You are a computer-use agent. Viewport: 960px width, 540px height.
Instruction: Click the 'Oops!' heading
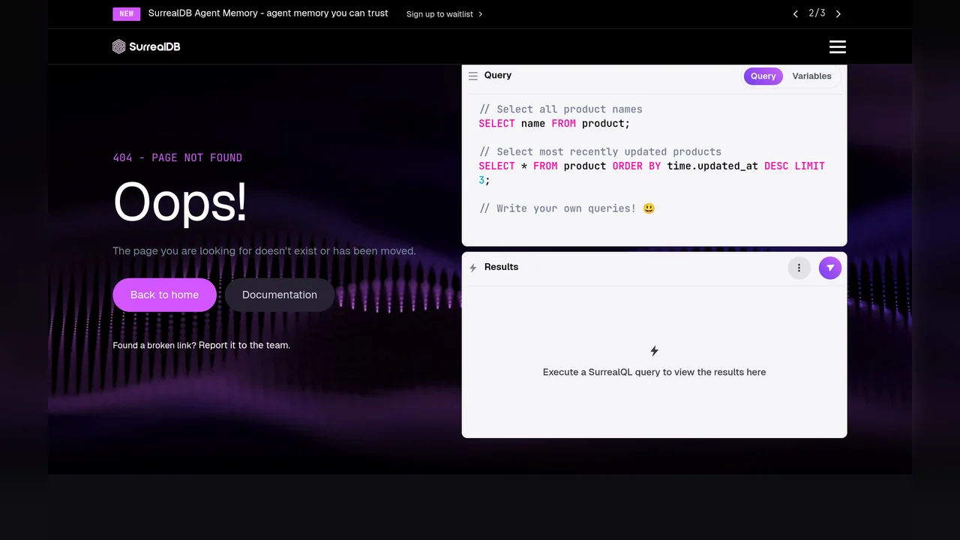coord(180,202)
